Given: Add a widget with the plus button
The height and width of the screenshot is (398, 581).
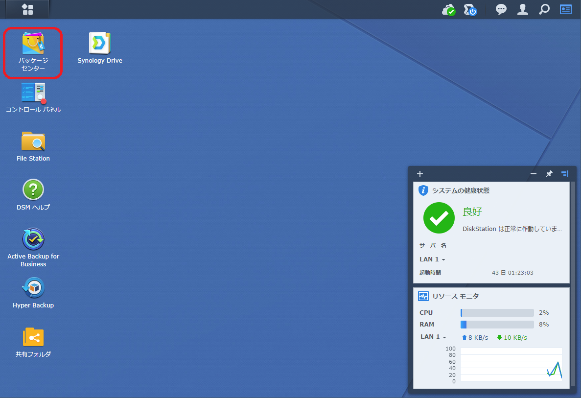Looking at the screenshot, I should 420,174.
